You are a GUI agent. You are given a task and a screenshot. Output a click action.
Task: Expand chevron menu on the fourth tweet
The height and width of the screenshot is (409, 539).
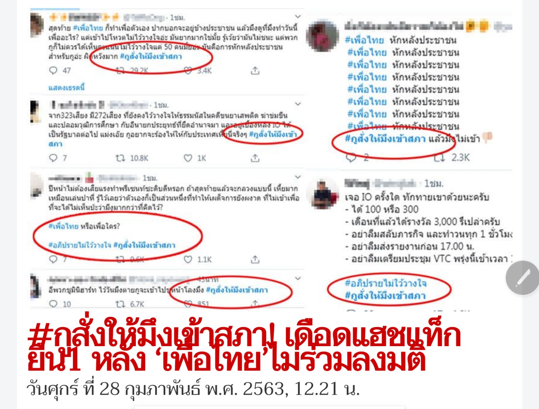(298, 278)
